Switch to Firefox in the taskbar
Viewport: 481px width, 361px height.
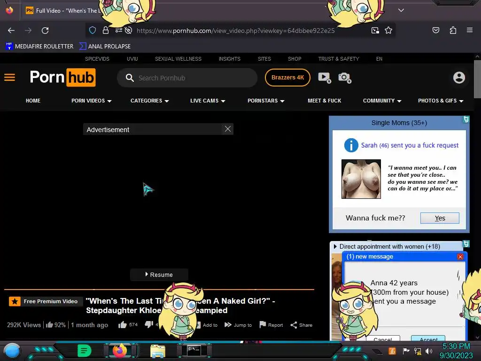(x=120, y=351)
